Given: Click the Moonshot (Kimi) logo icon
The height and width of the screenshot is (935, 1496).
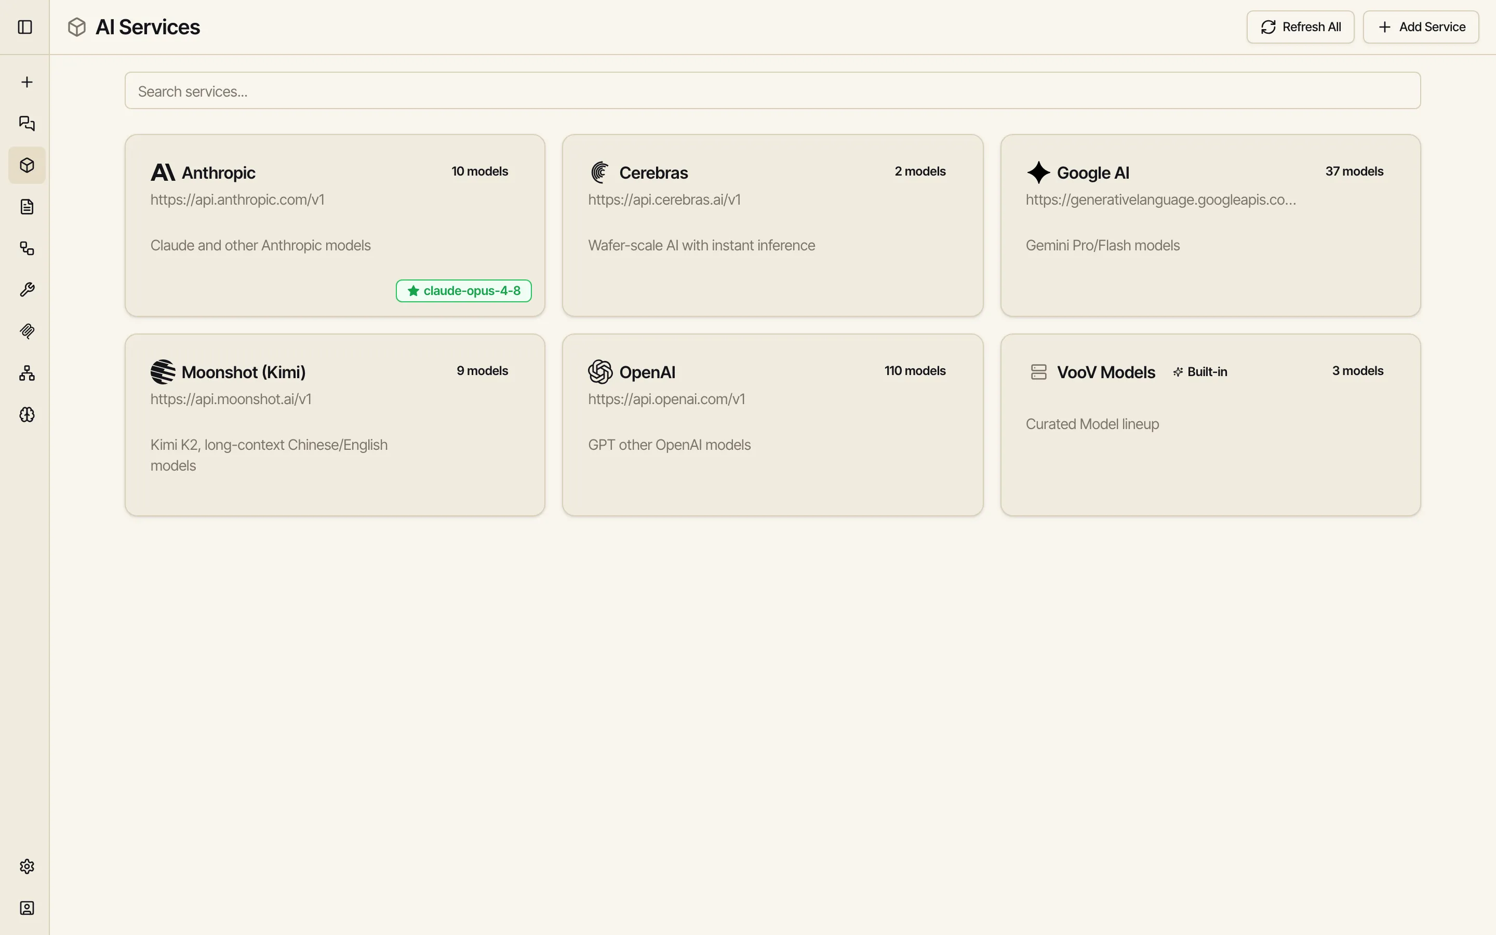Looking at the screenshot, I should 163,371.
